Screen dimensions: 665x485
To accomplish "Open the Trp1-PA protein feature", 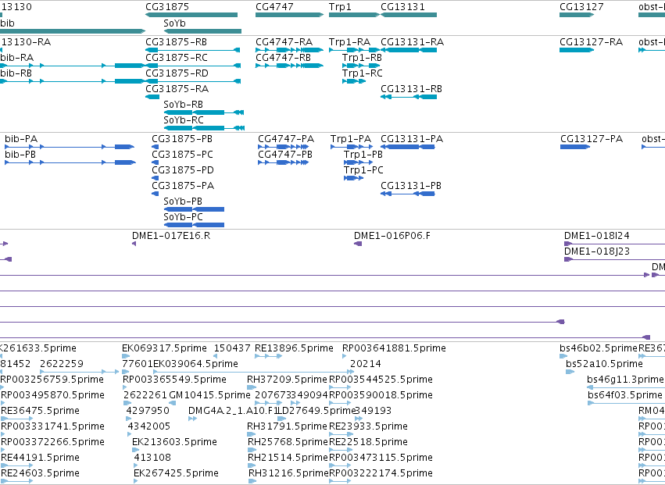I will (x=351, y=139).
